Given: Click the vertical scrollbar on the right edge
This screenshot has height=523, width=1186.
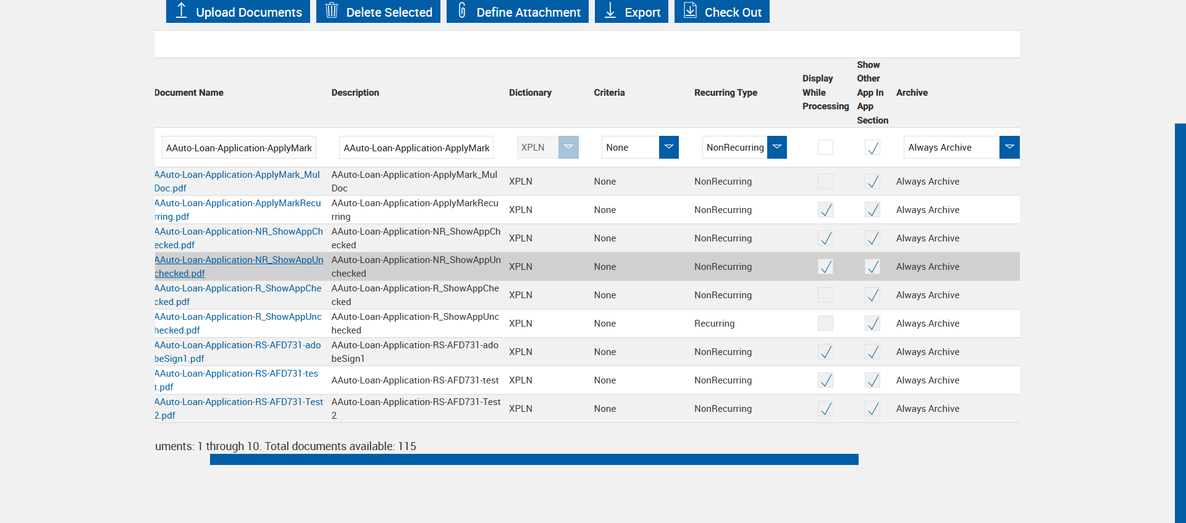Looking at the screenshot, I should coord(1180,323).
